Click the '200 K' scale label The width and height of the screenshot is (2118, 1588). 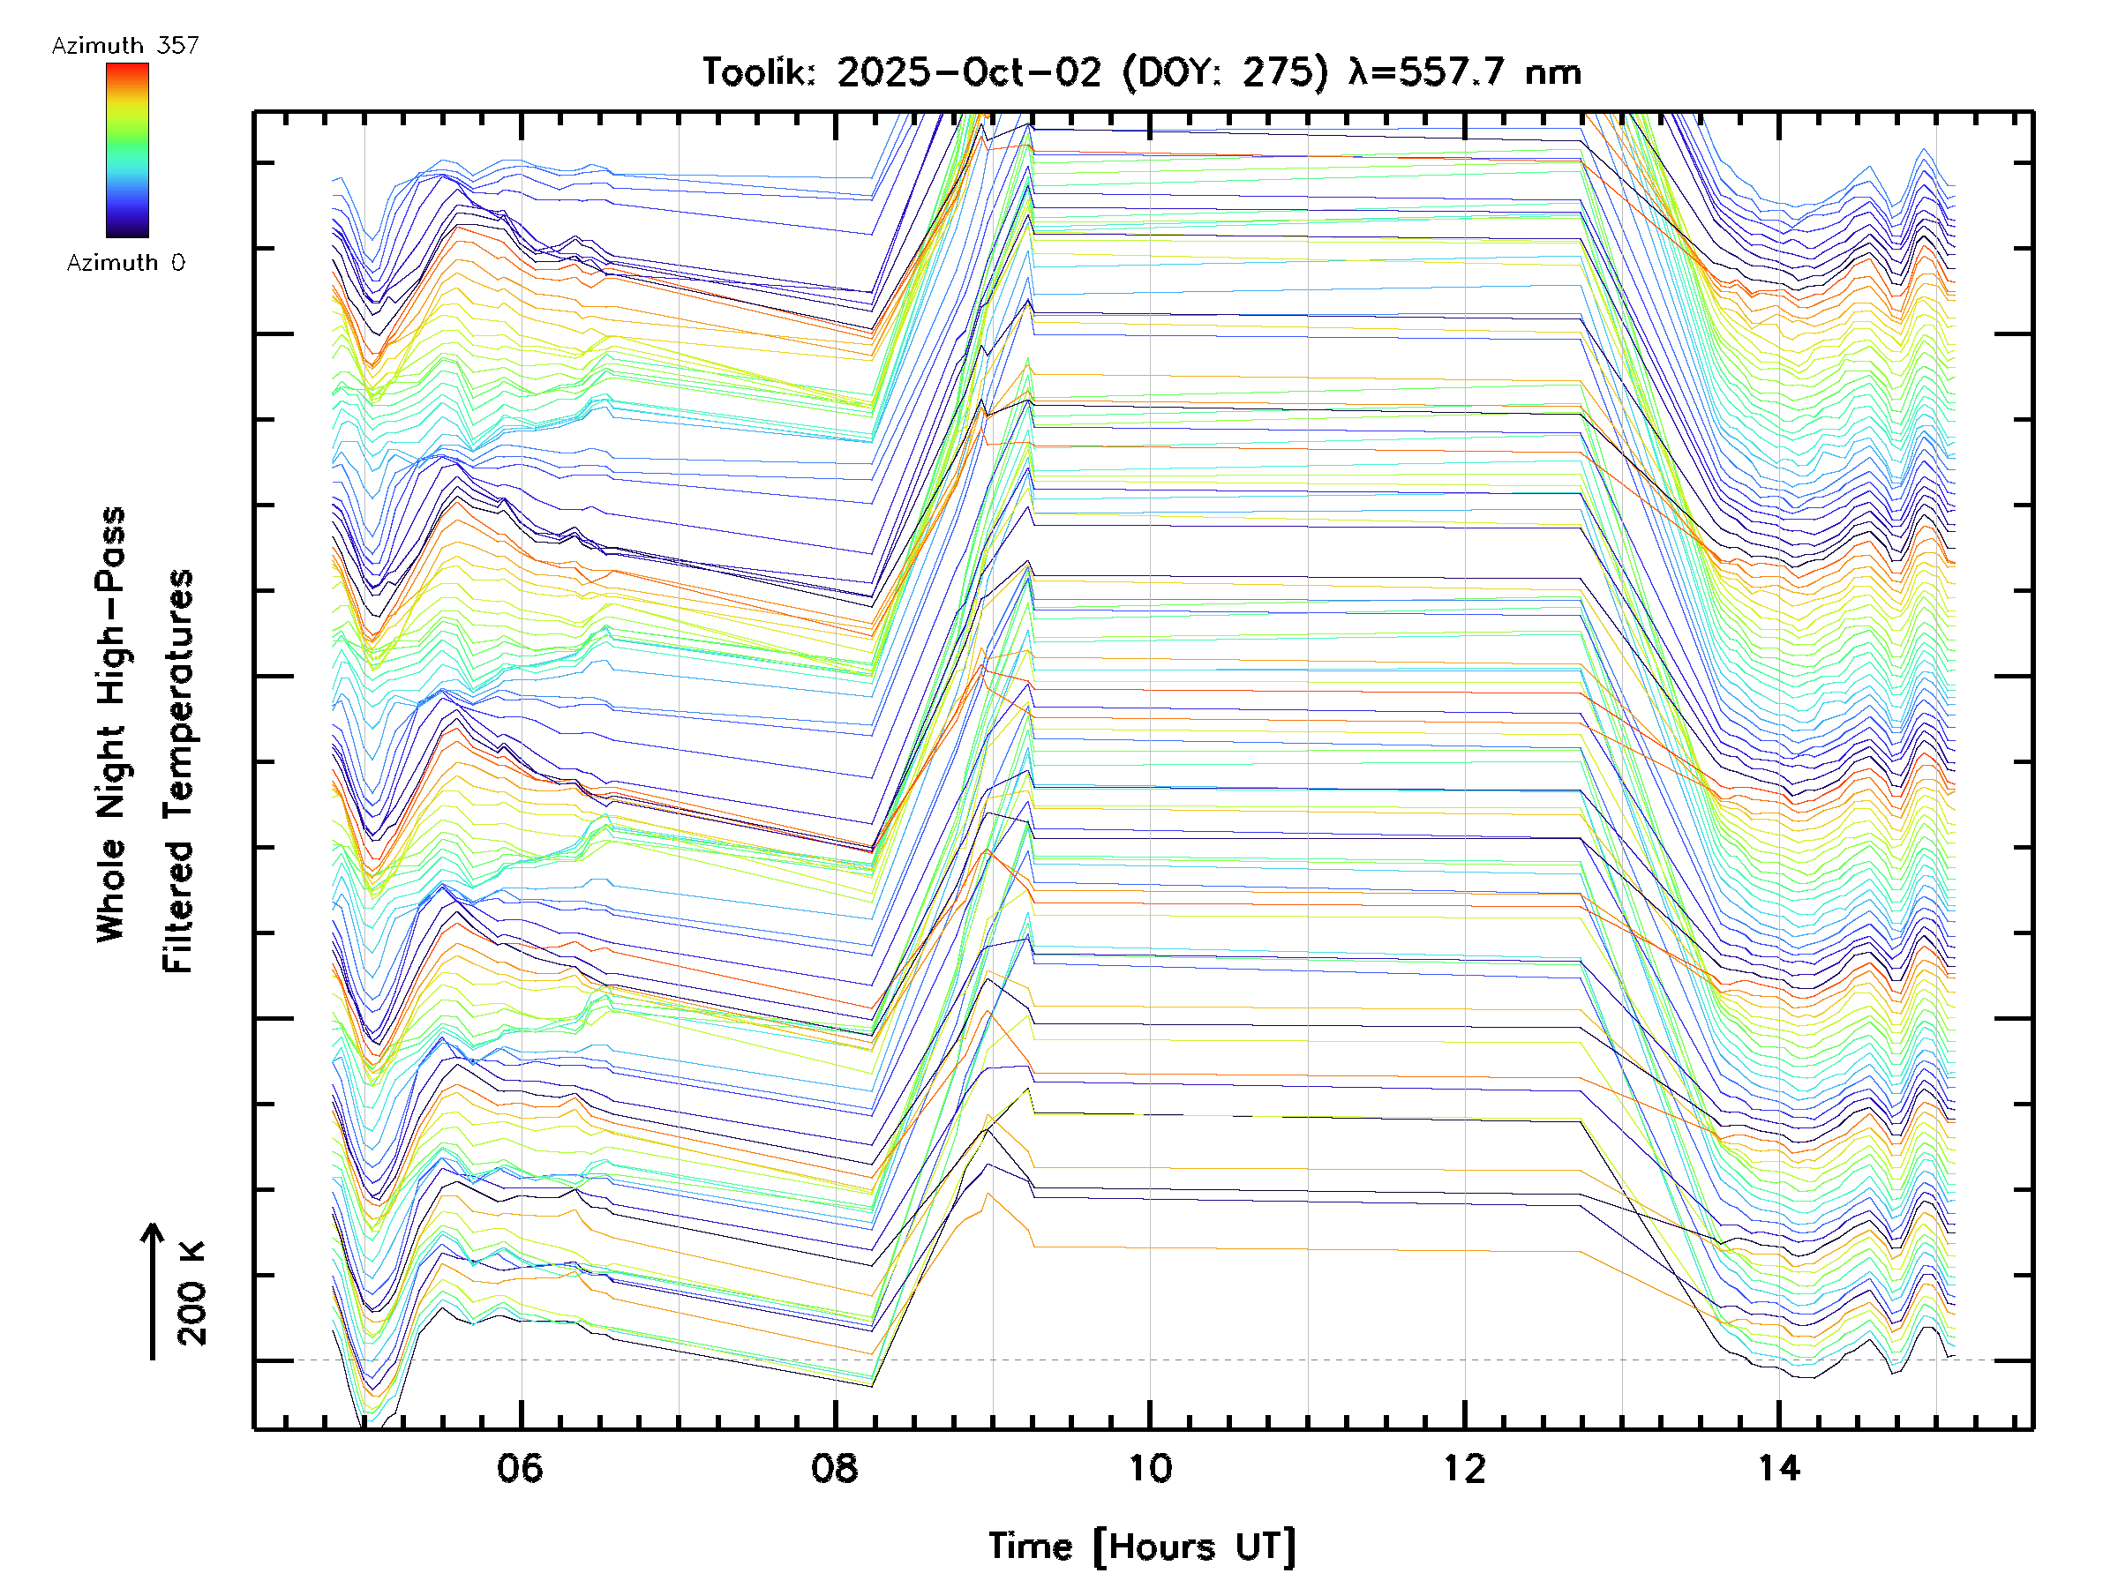192,1293
